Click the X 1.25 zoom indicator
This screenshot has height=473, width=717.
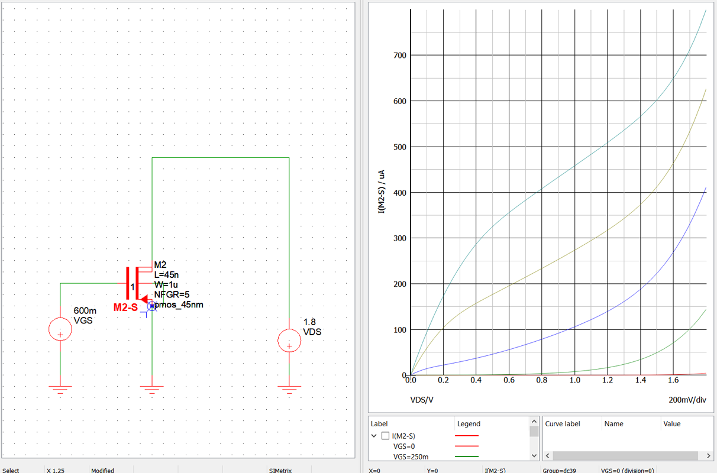point(53,470)
